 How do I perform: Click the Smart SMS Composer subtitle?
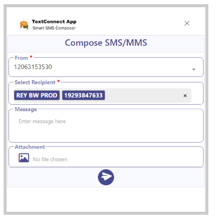[54, 28]
